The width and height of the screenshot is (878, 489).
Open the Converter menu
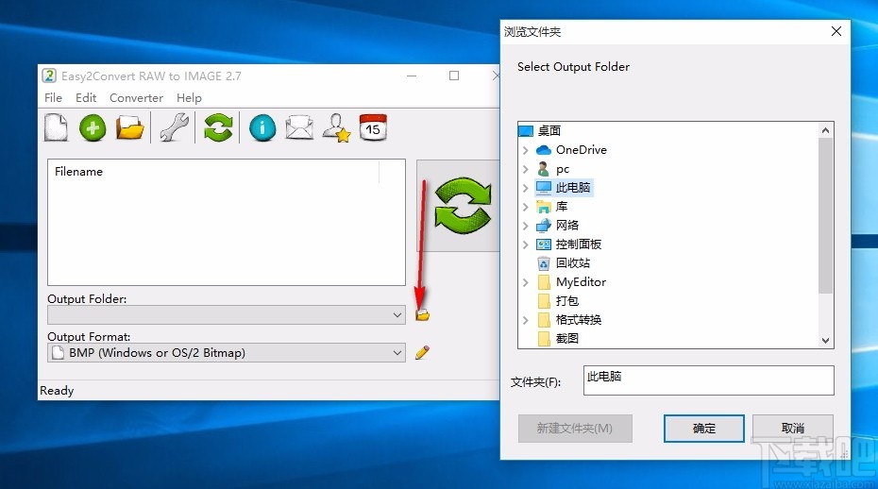[136, 97]
